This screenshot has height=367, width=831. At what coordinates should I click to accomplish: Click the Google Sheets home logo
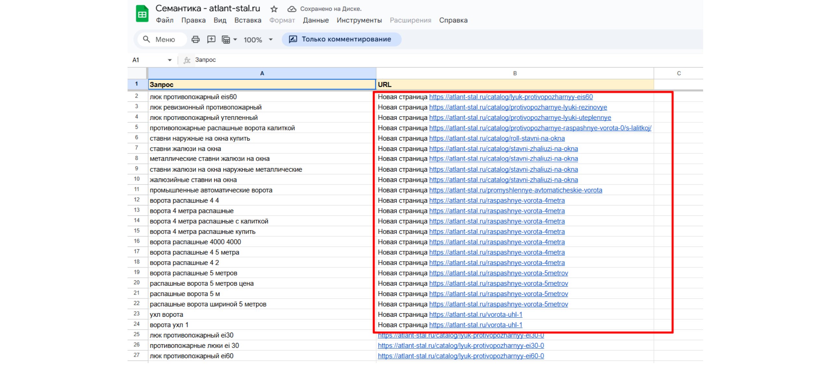[142, 14]
